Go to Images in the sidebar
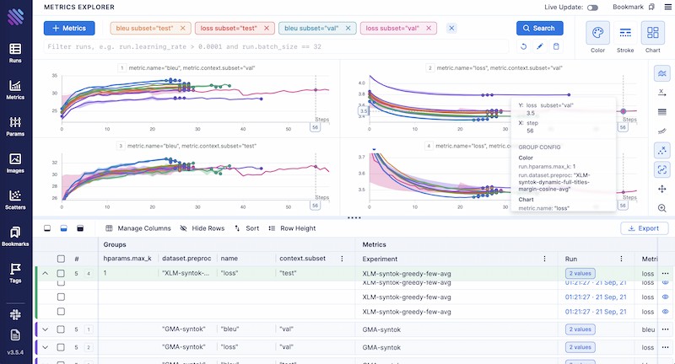 click(14, 162)
